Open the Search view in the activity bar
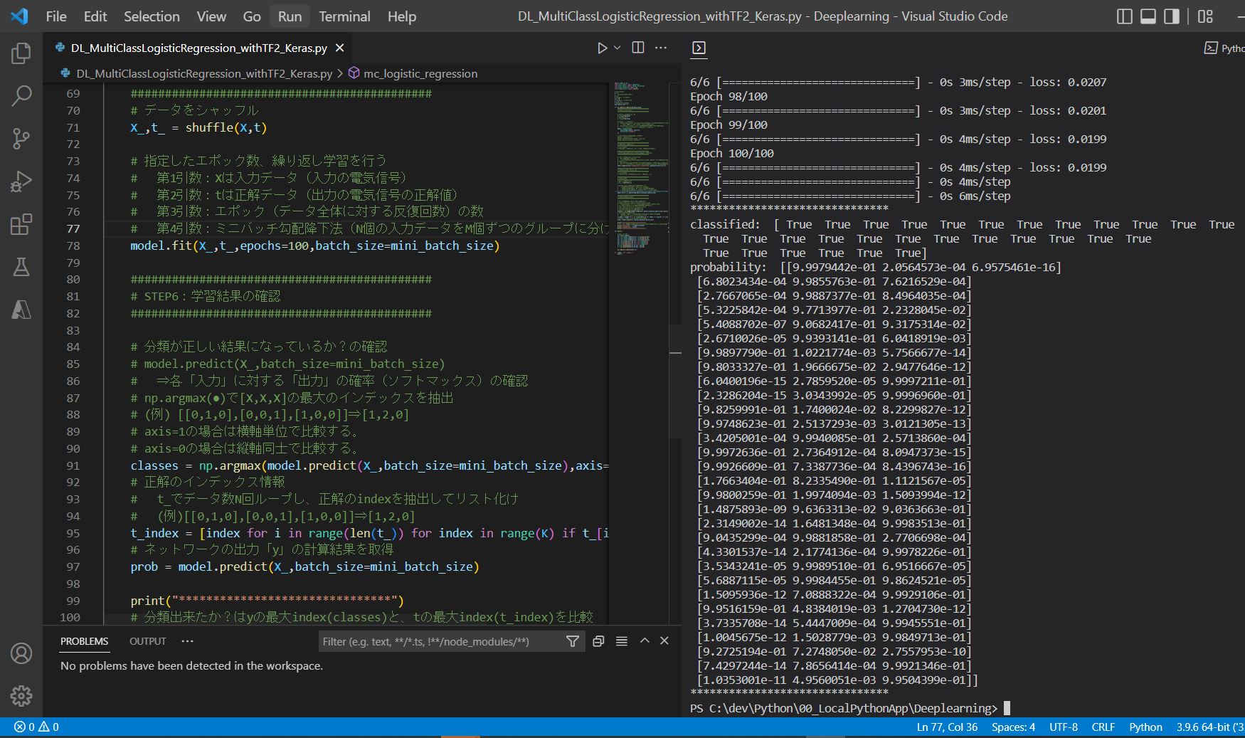1245x738 pixels. (21, 95)
